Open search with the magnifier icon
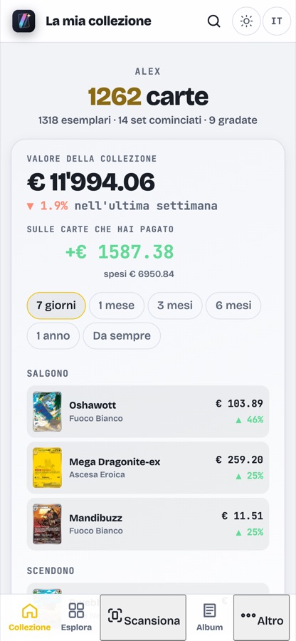The image size is (296, 641). click(213, 21)
